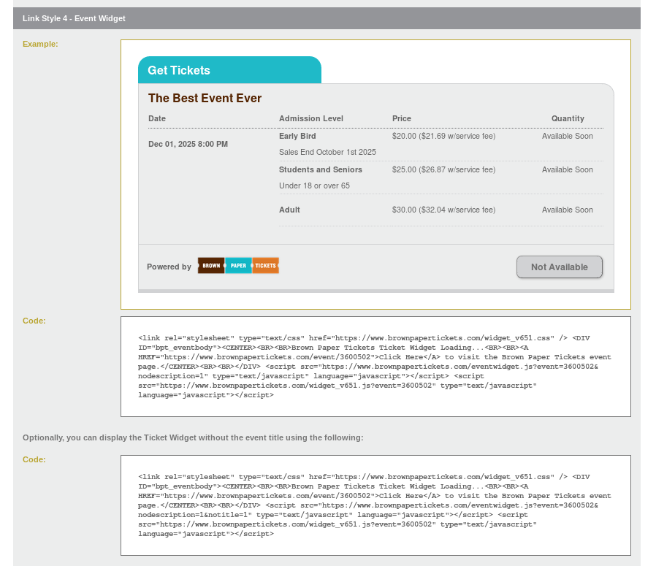
Task: Click the $25.00 ($26.87 w/service fee) price
Action: pos(443,169)
